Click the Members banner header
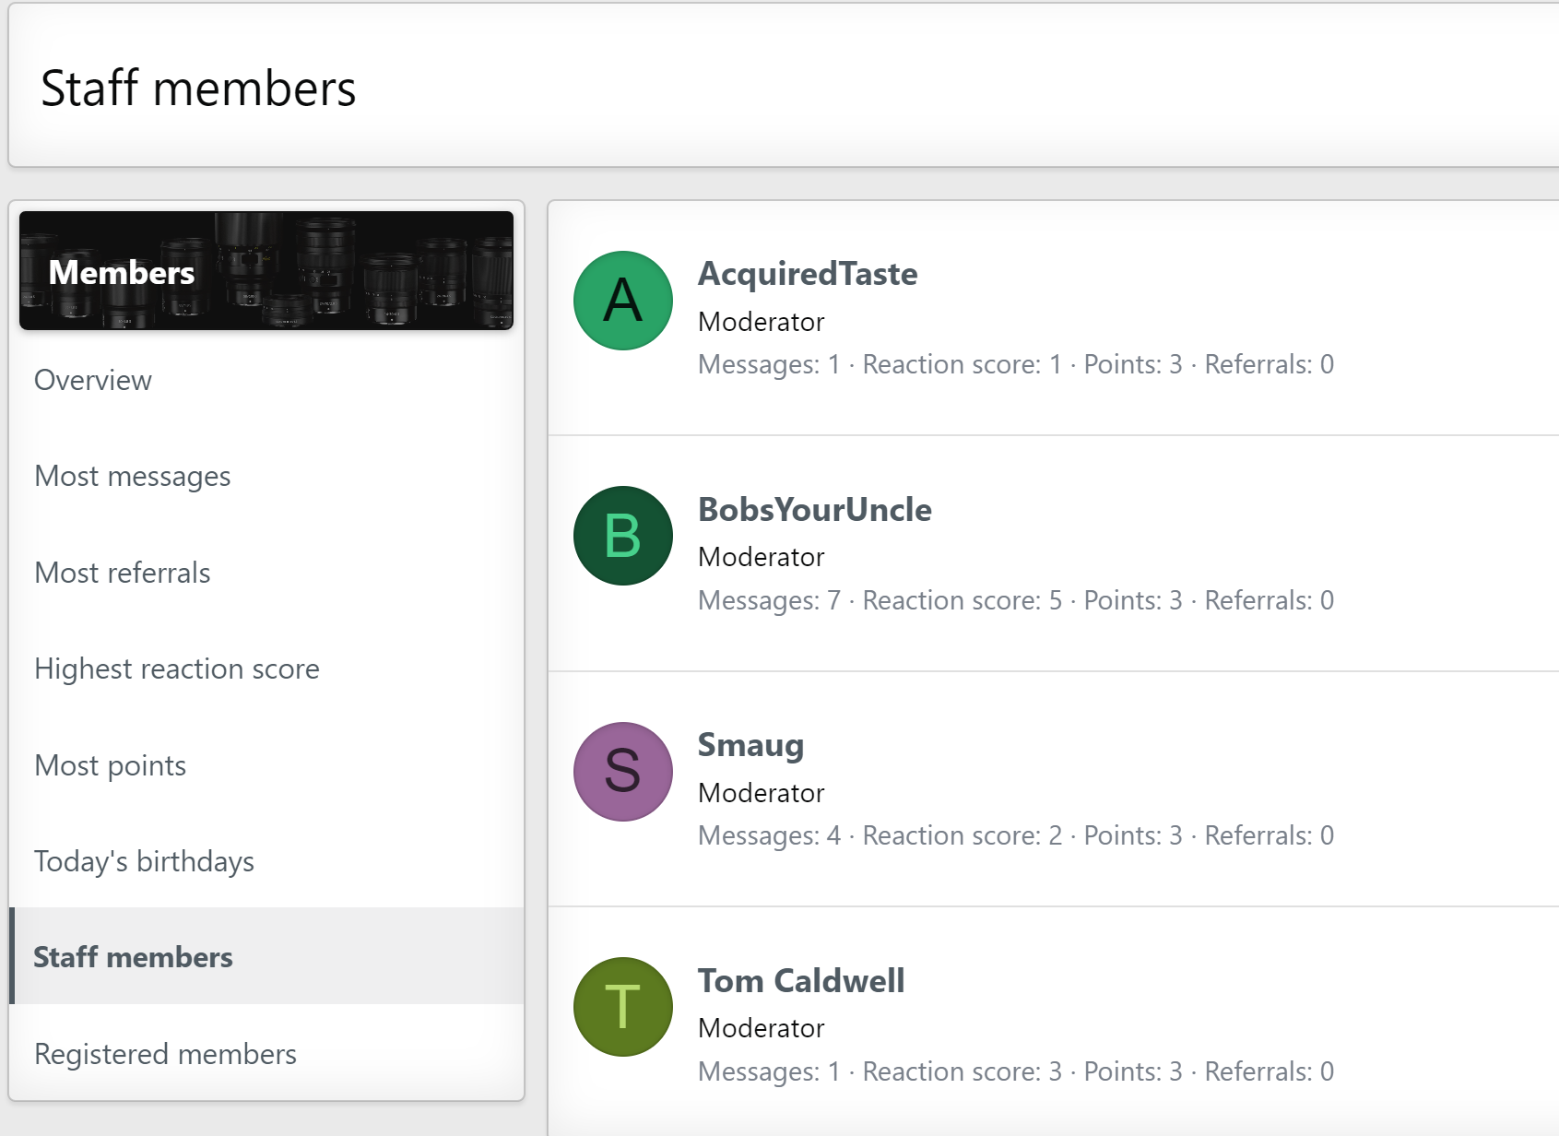Image resolution: width=1559 pixels, height=1136 pixels. point(266,270)
